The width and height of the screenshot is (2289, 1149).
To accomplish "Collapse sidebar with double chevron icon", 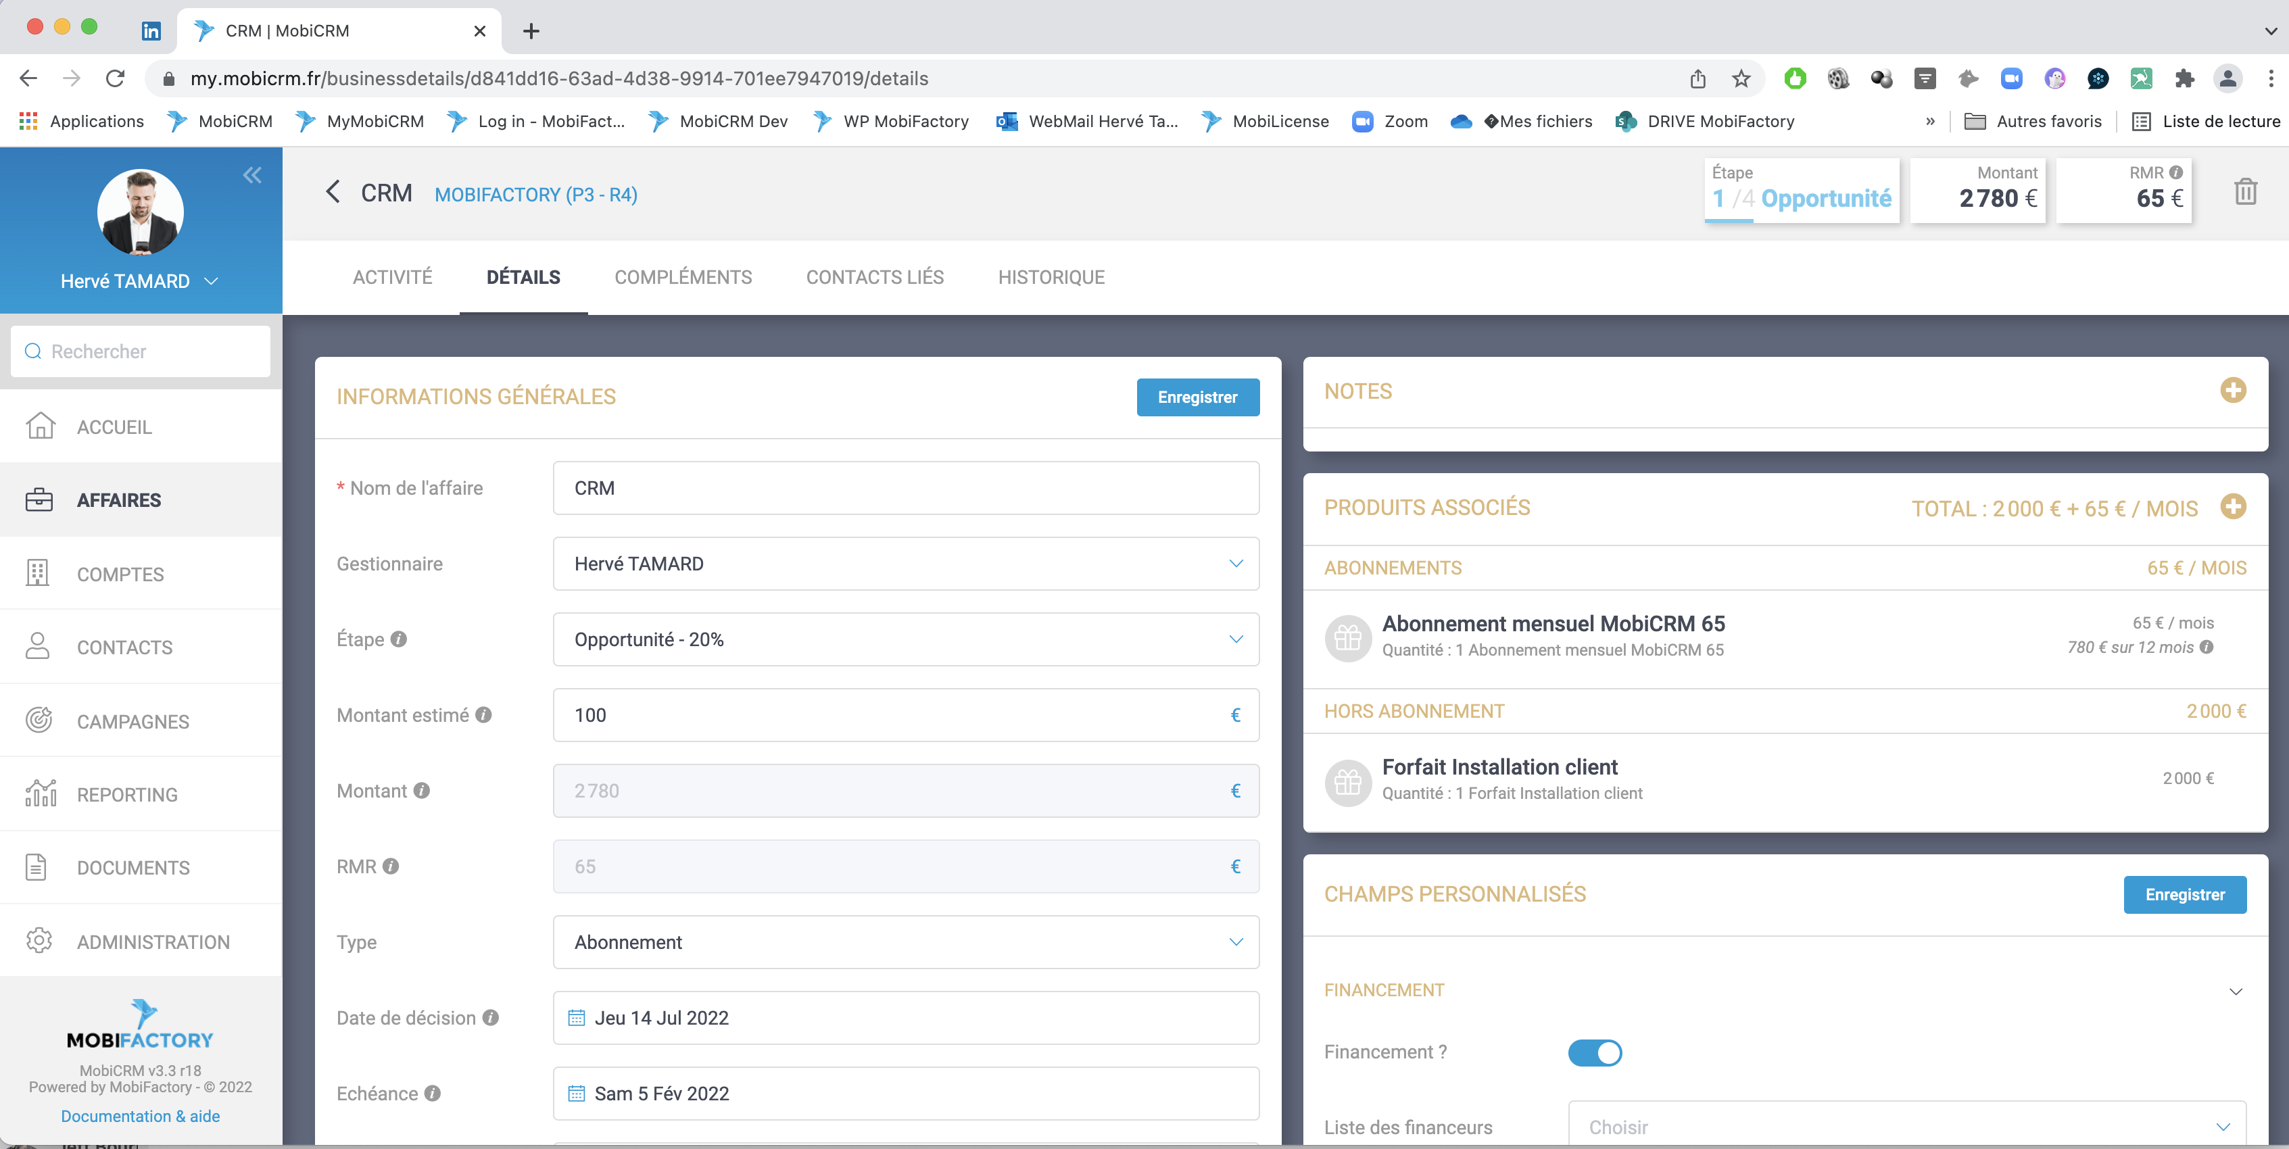I will pos(252,175).
